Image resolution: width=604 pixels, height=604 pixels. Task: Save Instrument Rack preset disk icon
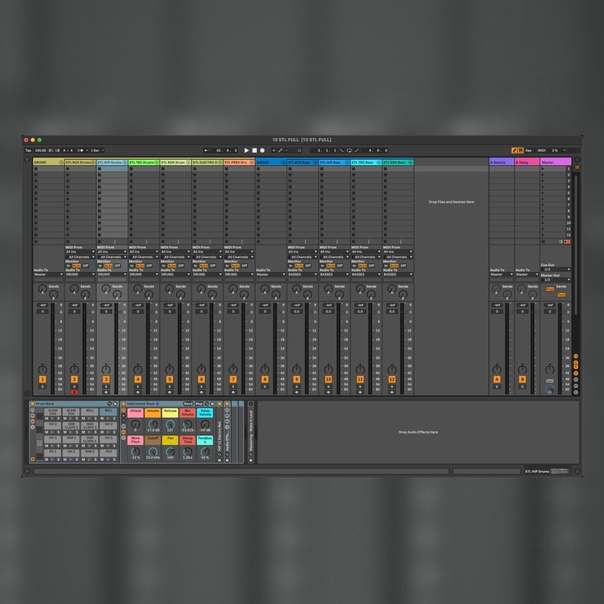point(212,404)
